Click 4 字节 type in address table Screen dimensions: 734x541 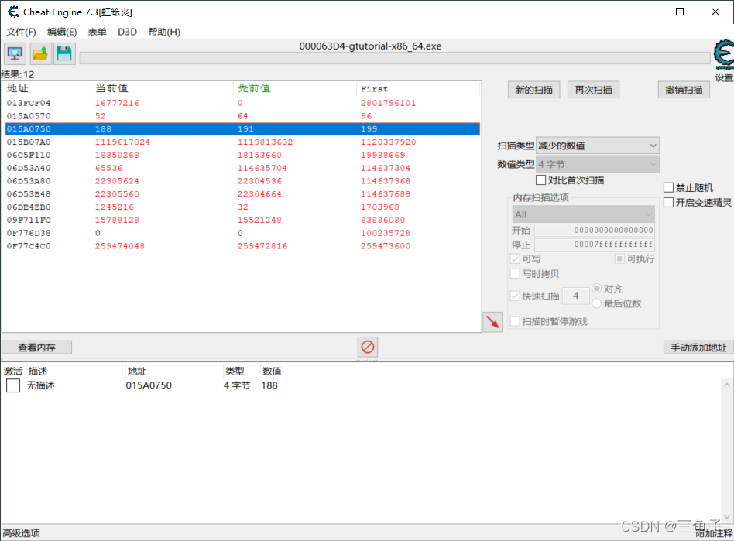click(237, 385)
